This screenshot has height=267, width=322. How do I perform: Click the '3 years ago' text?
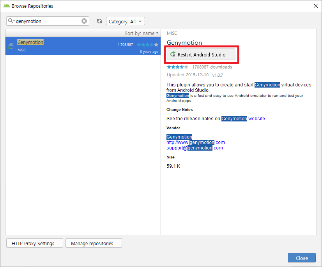(x=149, y=52)
